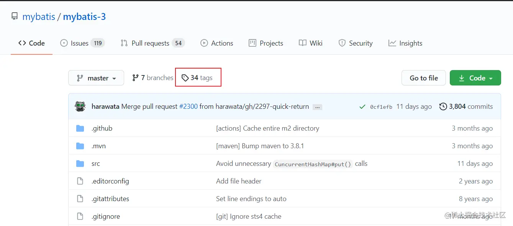This screenshot has height=226, width=513.
Task: Click the Actions play icon
Action: (204, 43)
